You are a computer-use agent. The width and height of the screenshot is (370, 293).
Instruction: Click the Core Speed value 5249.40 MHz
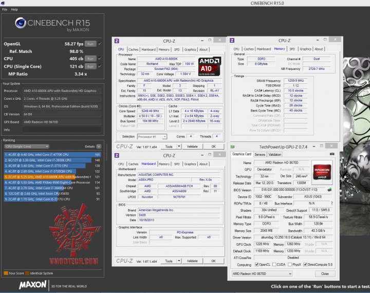[x=150, y=111]
